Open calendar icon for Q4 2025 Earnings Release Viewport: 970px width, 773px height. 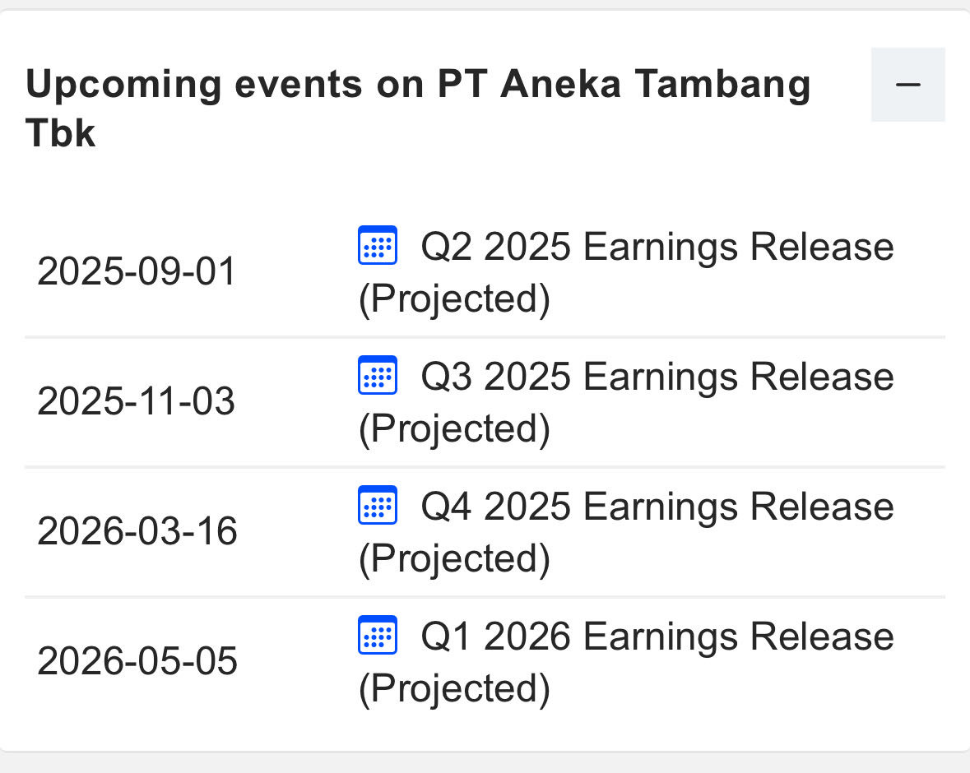point(378,505)
